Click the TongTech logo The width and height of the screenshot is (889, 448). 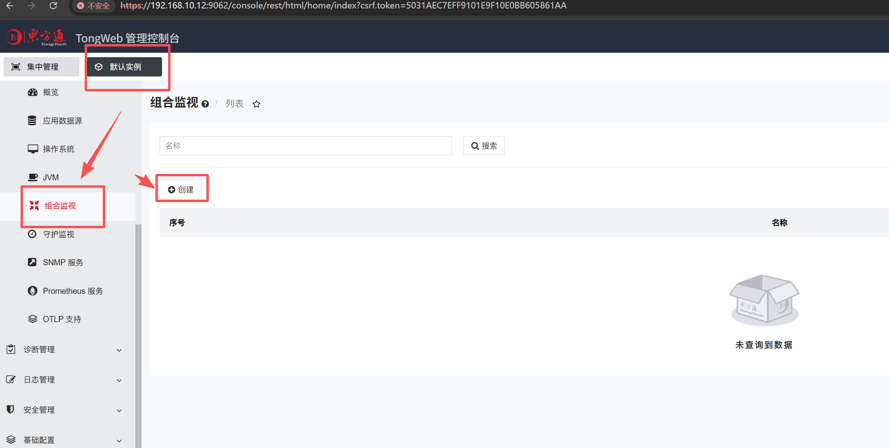(36, 37)
